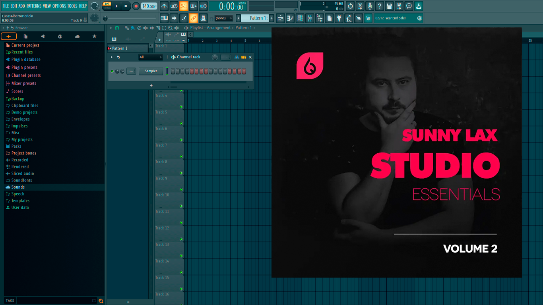Open the audio editor scissors icon

tap(360, 6)
